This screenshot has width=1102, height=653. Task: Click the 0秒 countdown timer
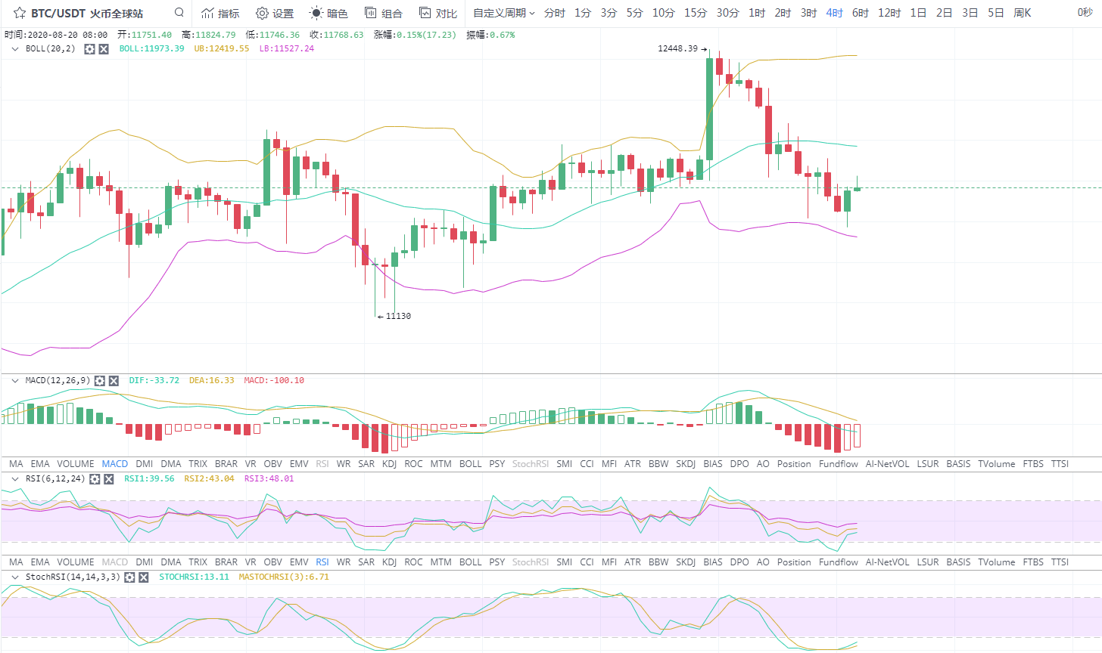(1085, 13)
